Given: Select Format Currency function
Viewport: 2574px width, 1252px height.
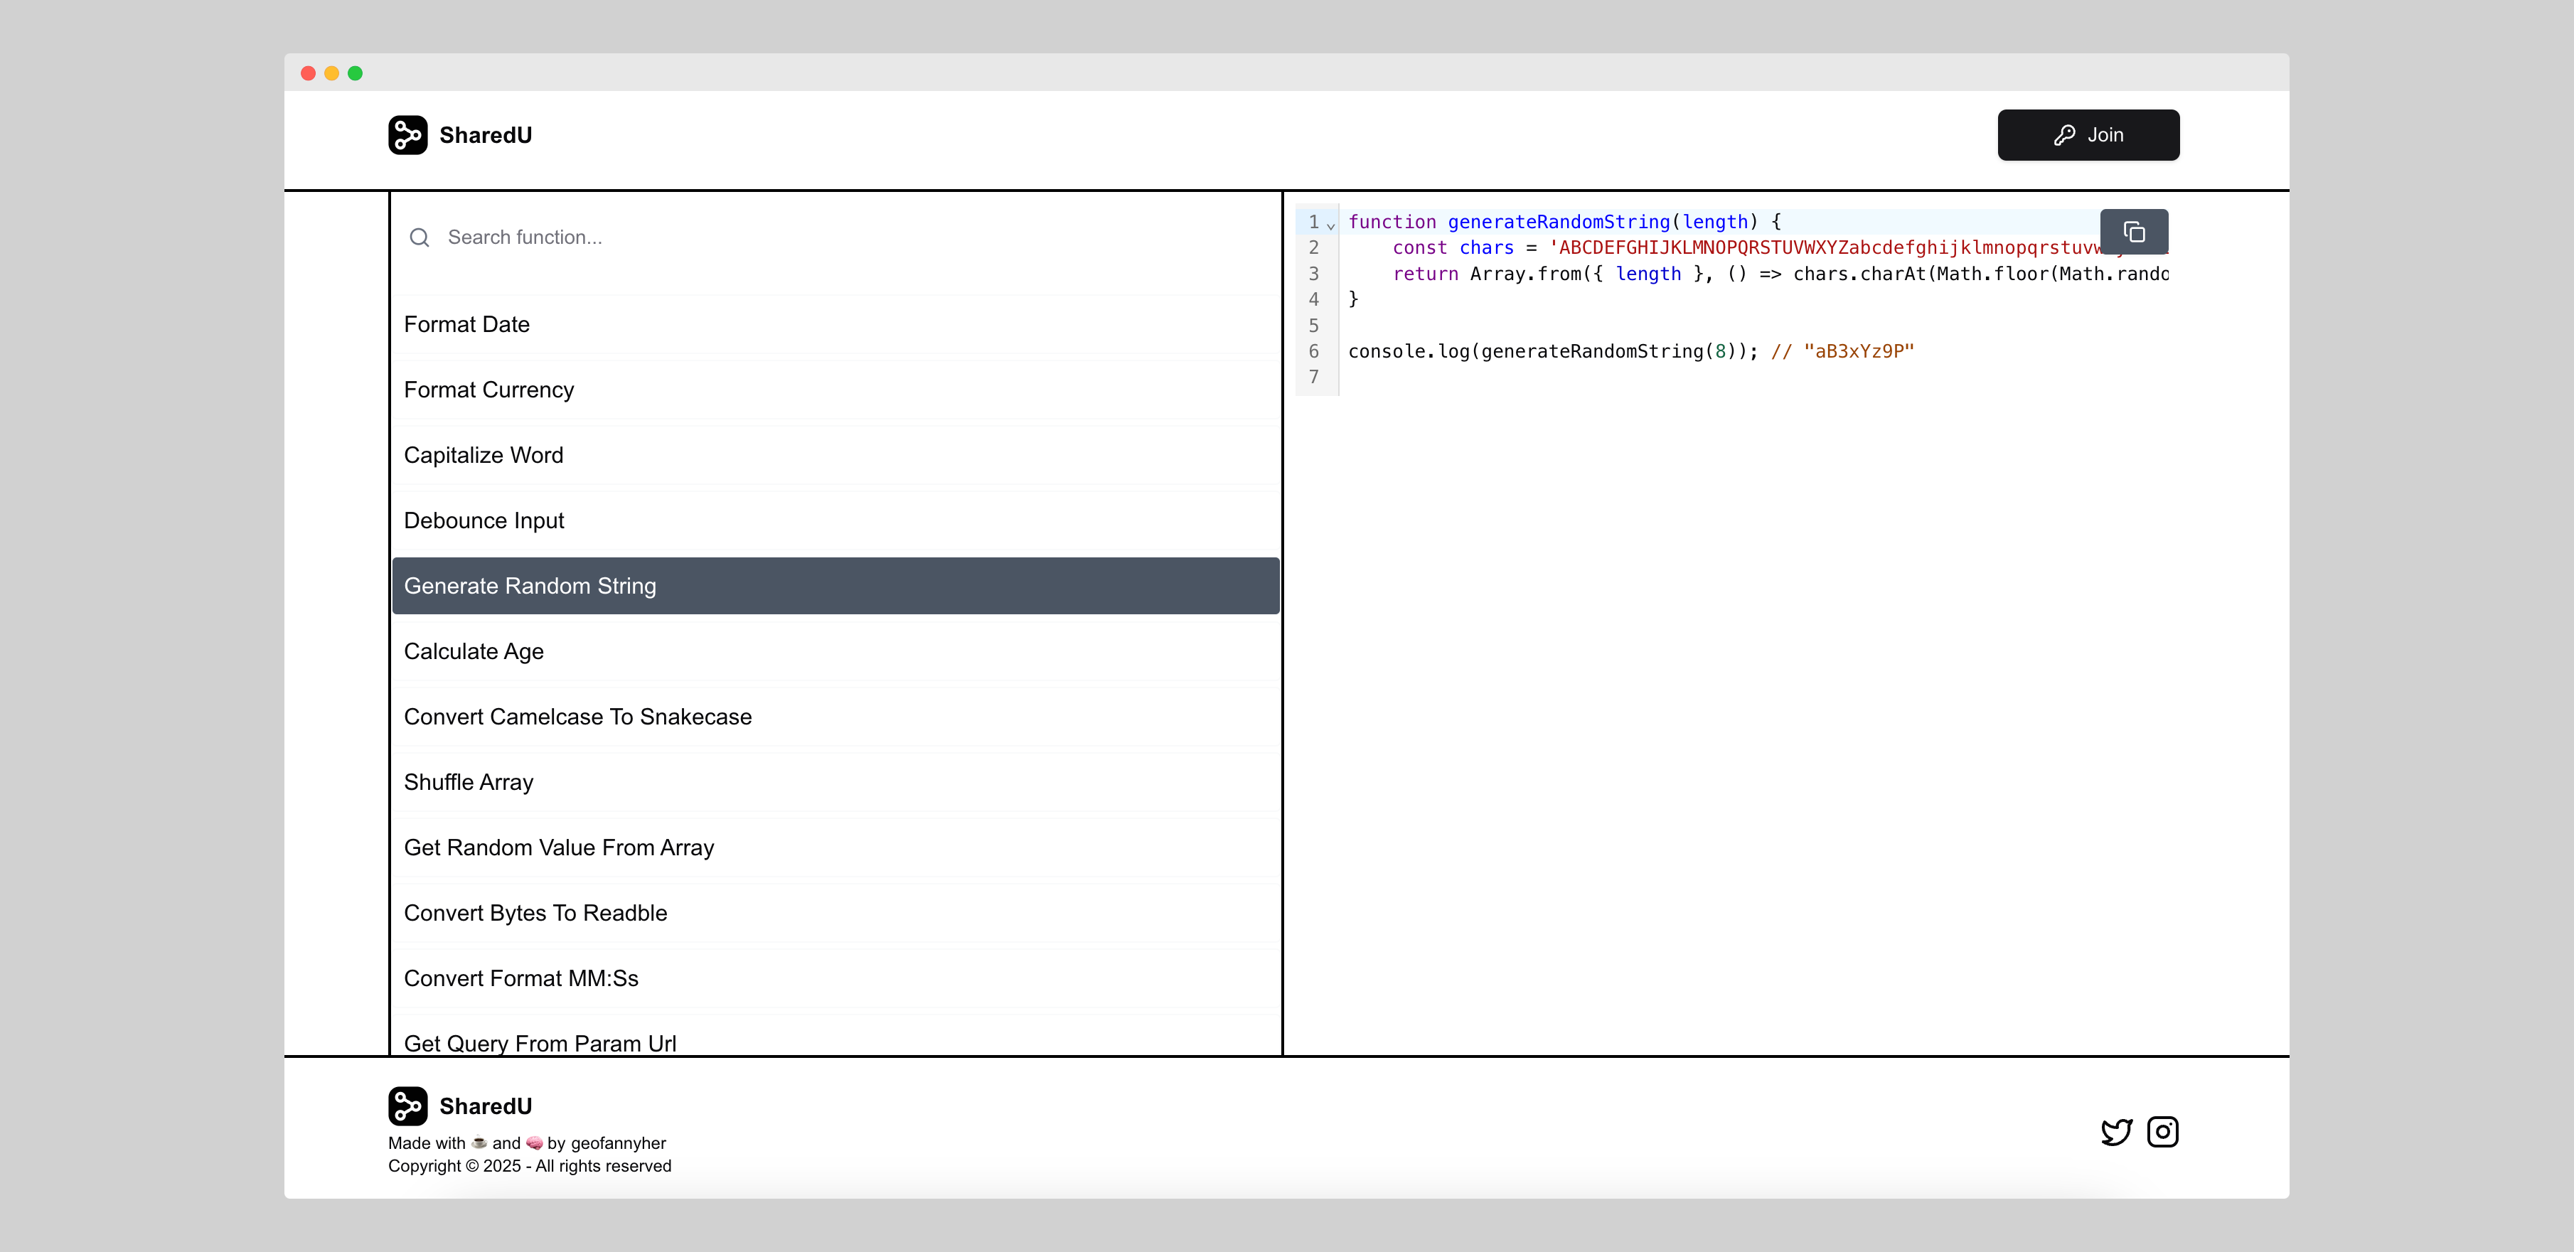Looking at the screenshot, I should [x=488, y=390].
